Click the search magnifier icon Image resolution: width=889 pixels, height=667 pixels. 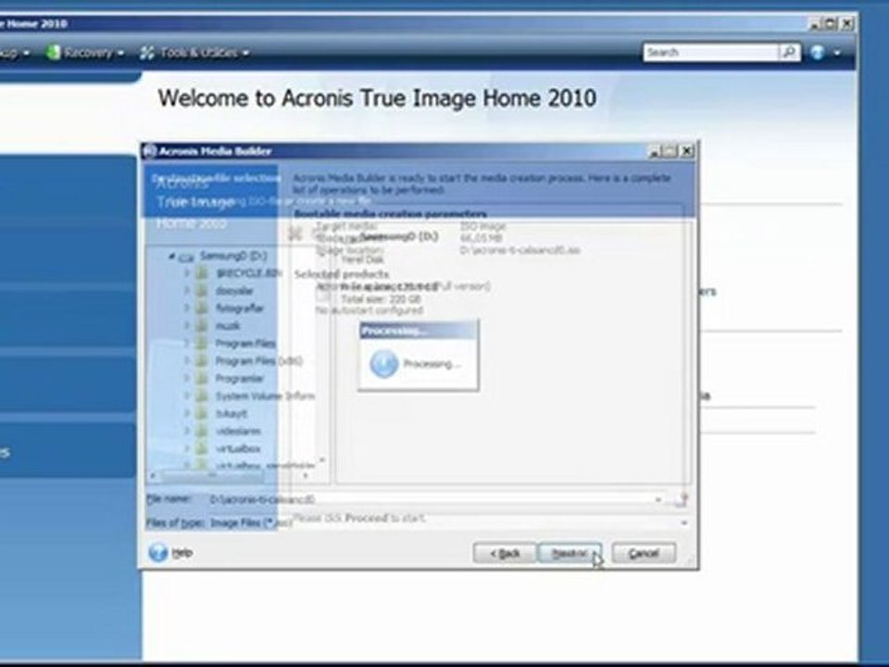coord(788,52)
